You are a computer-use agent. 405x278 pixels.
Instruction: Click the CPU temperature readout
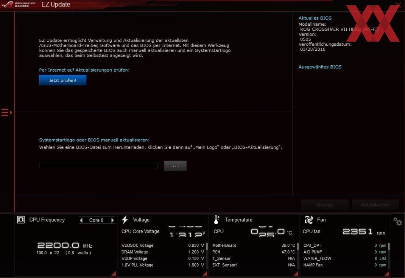point(271,232)
